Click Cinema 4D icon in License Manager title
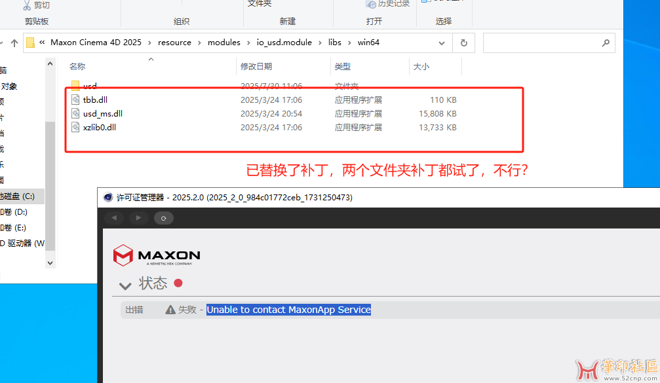660x383 pixels. tap(108, 197)
